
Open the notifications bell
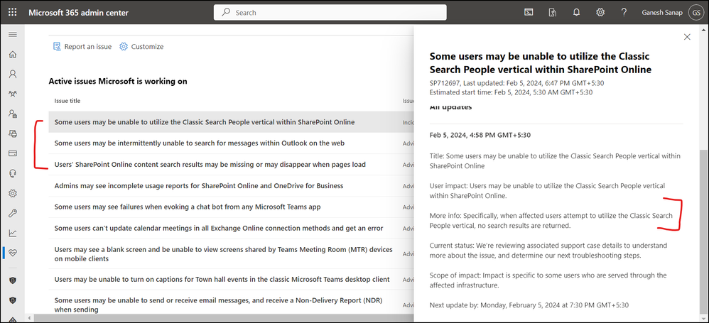click(x=576, y=12)
